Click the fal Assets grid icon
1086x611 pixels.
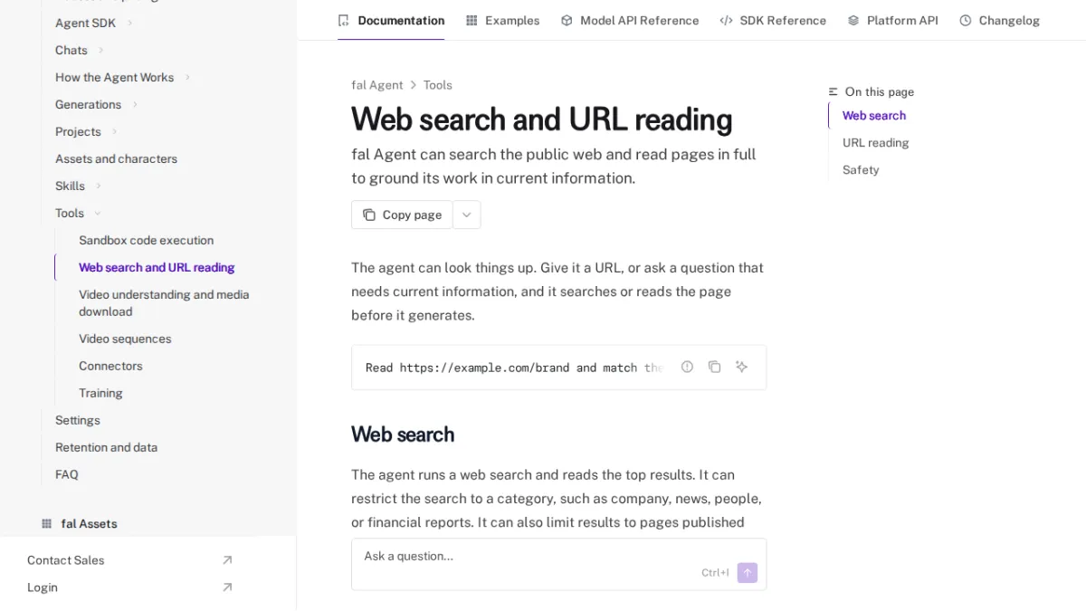point(47,523)
